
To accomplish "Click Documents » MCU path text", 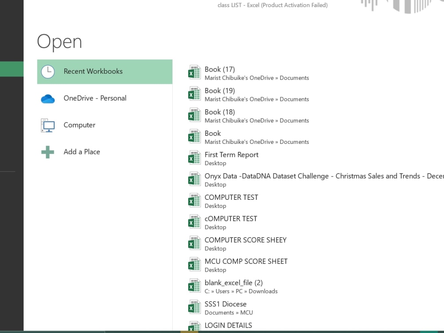I will coord(229,313).
